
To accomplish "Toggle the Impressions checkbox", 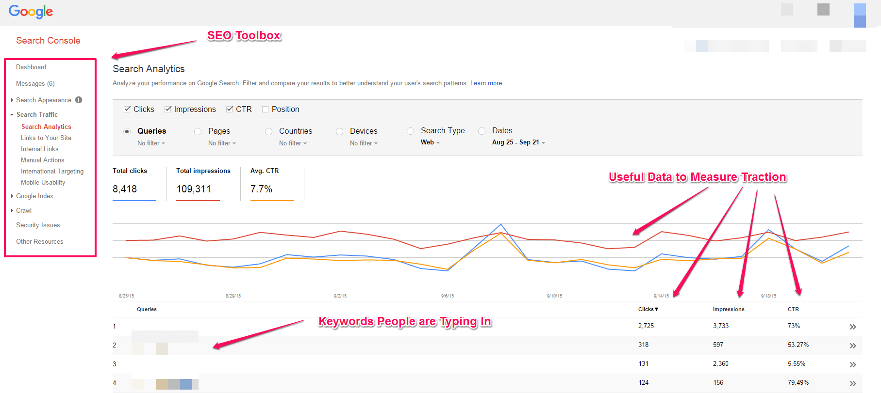I will pyautogui.click(x=168, y=109).
